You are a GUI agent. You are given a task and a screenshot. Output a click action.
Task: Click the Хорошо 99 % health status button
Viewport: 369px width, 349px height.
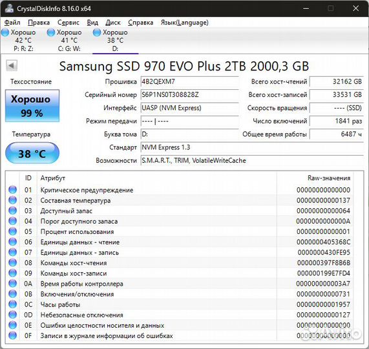pos(32,105)
